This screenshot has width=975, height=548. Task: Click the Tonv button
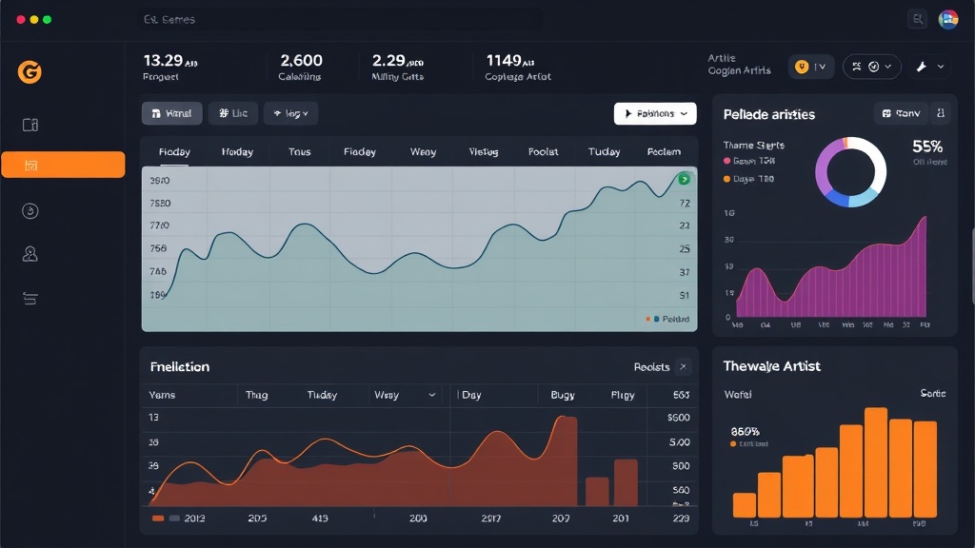900,113
